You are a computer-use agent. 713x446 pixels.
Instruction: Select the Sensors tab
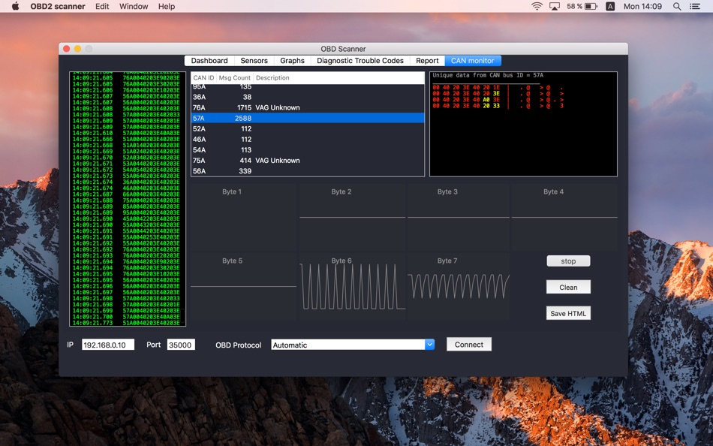254,61
